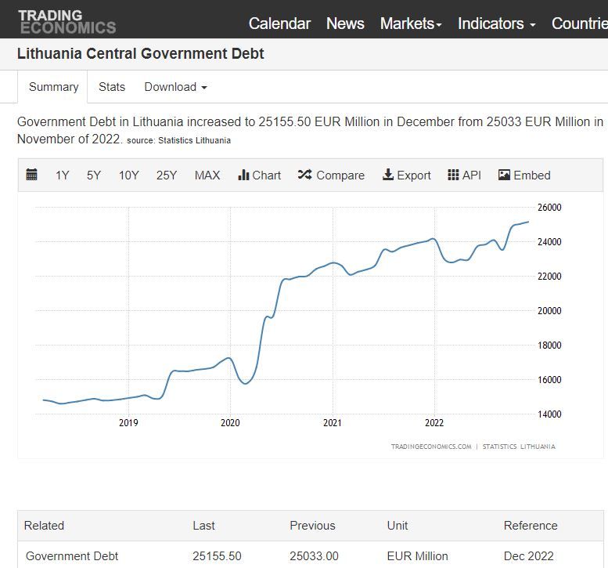The image size is (608, 568).
Task: Click the Compare shuffle icon
Action: (x=304, y=175)
